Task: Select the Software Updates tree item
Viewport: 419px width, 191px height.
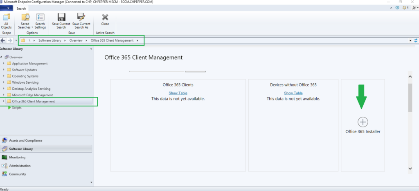Action: tap(24, 70)
